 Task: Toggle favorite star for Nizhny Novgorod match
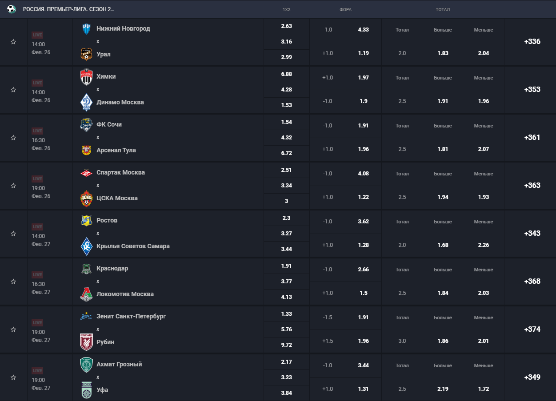(x=13, y=42)
